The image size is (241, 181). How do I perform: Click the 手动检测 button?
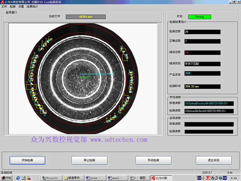click(x=153, y=160)
